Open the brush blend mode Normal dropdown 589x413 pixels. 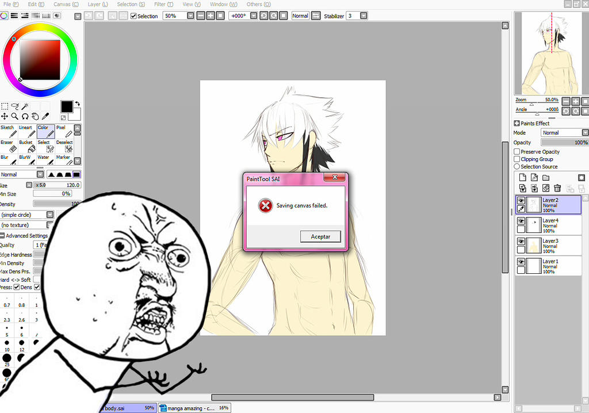coord(40,174)
